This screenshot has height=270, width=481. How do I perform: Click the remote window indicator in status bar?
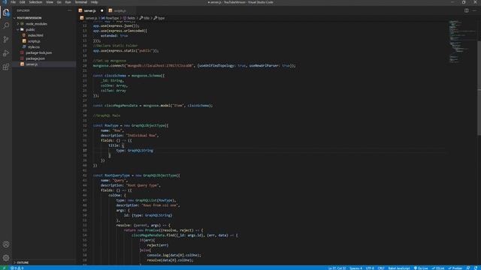point(5,268)
